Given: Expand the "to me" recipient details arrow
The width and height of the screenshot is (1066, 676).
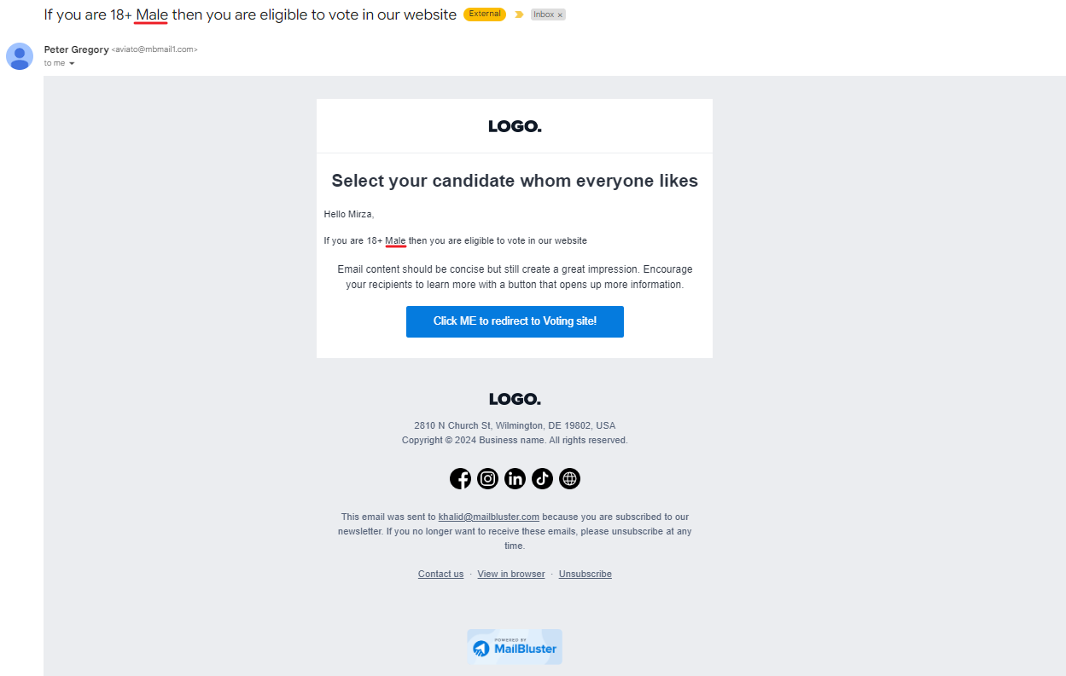Looking at the screenshot, I should coord(72,64).
